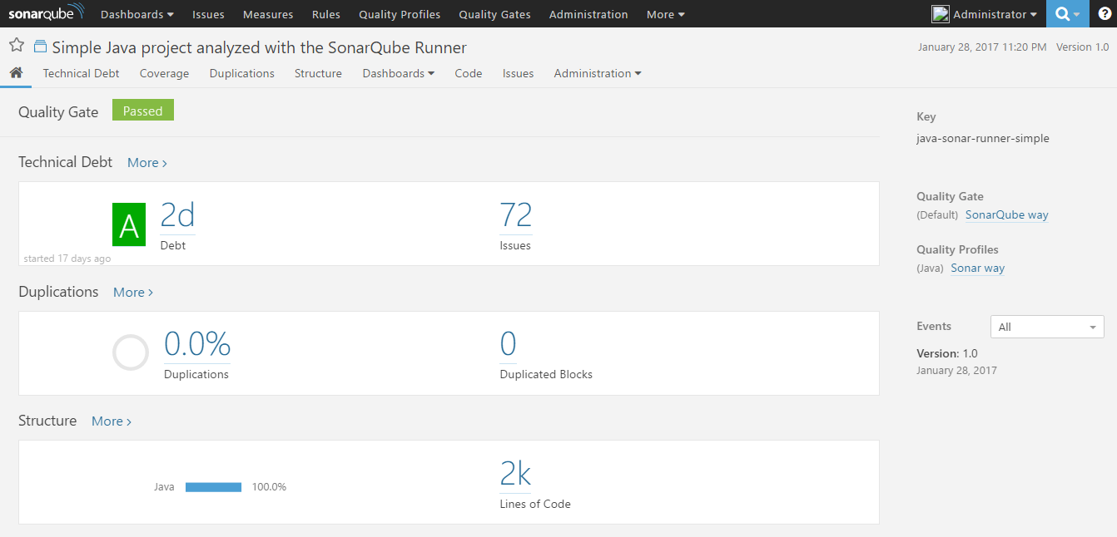The image size is (1117, 537).
Task: Click More next to Duplications heading
Action: pos(133,293)
